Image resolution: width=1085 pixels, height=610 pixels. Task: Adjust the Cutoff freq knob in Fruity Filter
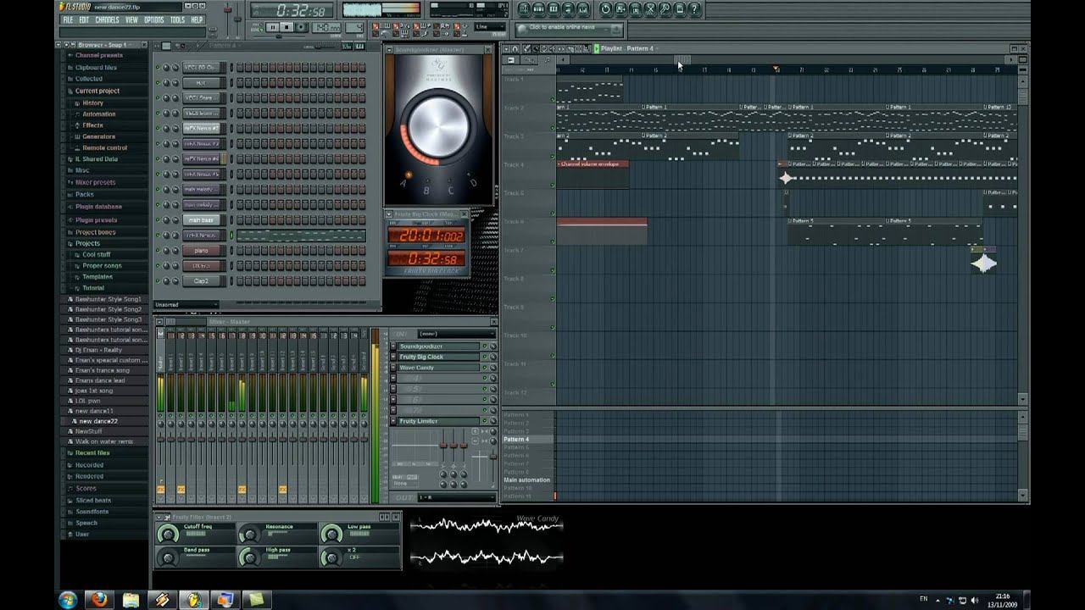click(168, 534)
